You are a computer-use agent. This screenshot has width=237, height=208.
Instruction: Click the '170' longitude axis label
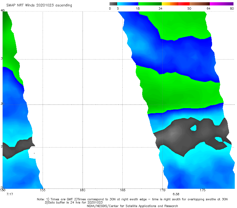[x=162, y=190]
